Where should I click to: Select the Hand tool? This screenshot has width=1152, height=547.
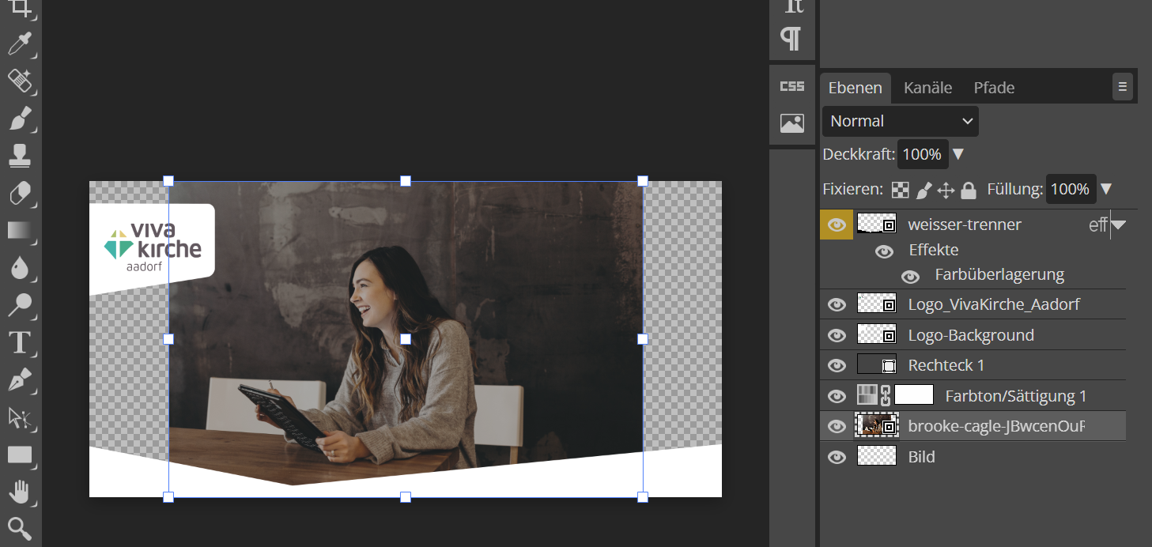(19, 492)
